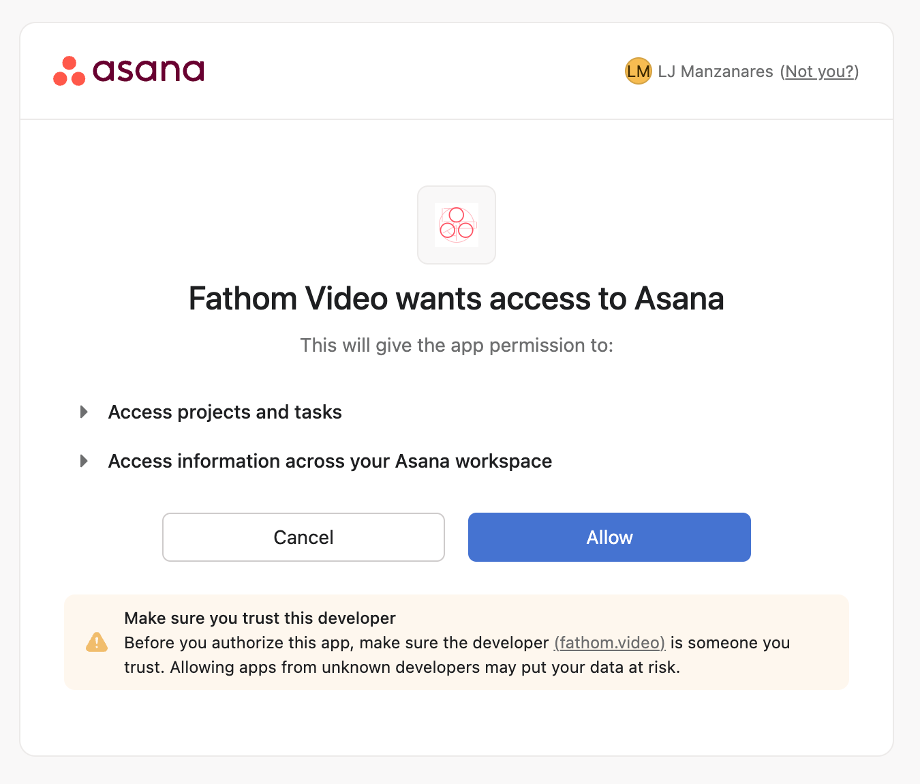Screen dimensions: 920x784
Task: Click the asana wordmark text
Action: [149, 70]
